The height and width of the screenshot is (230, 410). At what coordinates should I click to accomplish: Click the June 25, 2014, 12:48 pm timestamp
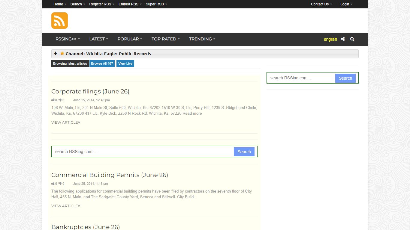pyautogui.click(x=91, y=100)
